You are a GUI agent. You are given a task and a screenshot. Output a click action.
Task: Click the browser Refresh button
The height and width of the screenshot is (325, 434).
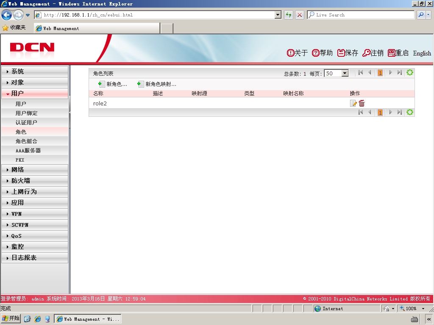289,15
